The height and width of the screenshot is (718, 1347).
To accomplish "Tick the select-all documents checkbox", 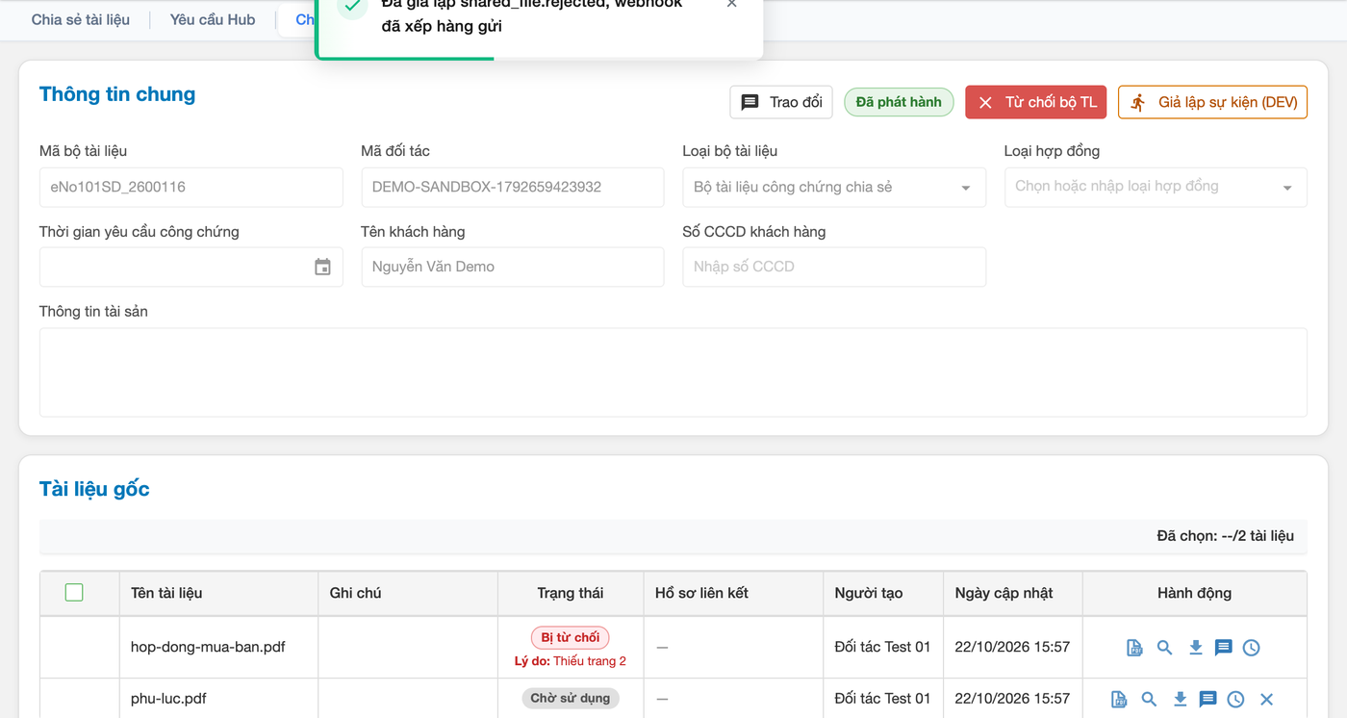I will pos(74,593).
